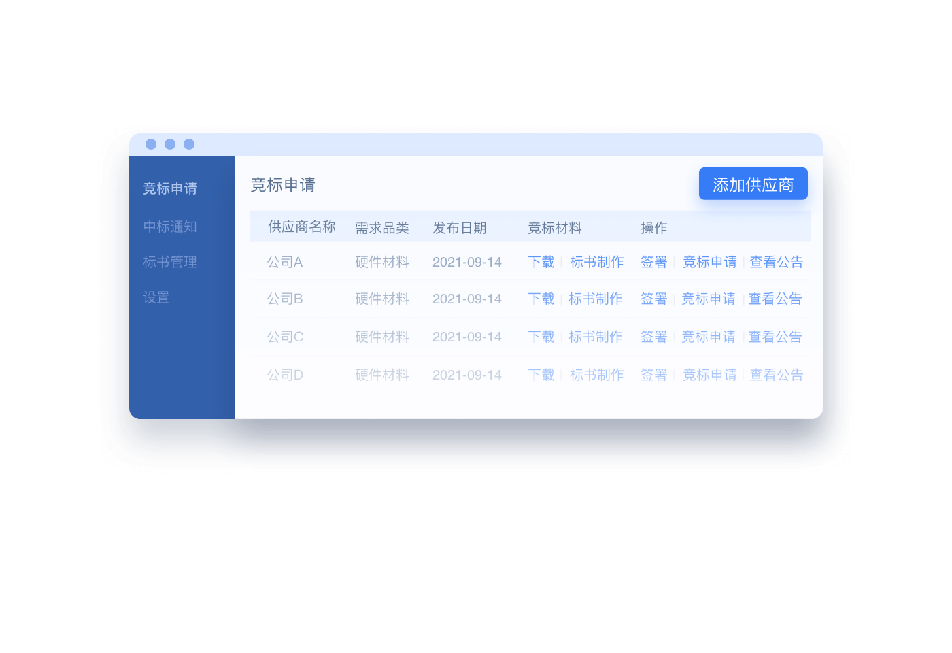Click 硬件材料 cell in 公司A row
This screenshot has width=952, height=653.
pyautogui.click(x=382, y=262)
